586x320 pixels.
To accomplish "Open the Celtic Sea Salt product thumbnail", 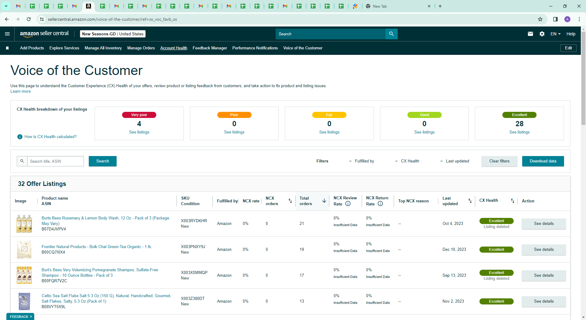I will pos(24,301).
